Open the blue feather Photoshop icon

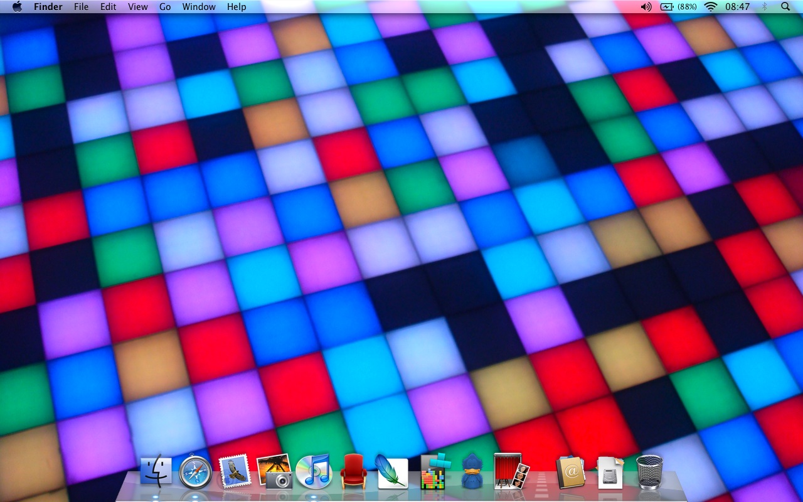point(392,471)
